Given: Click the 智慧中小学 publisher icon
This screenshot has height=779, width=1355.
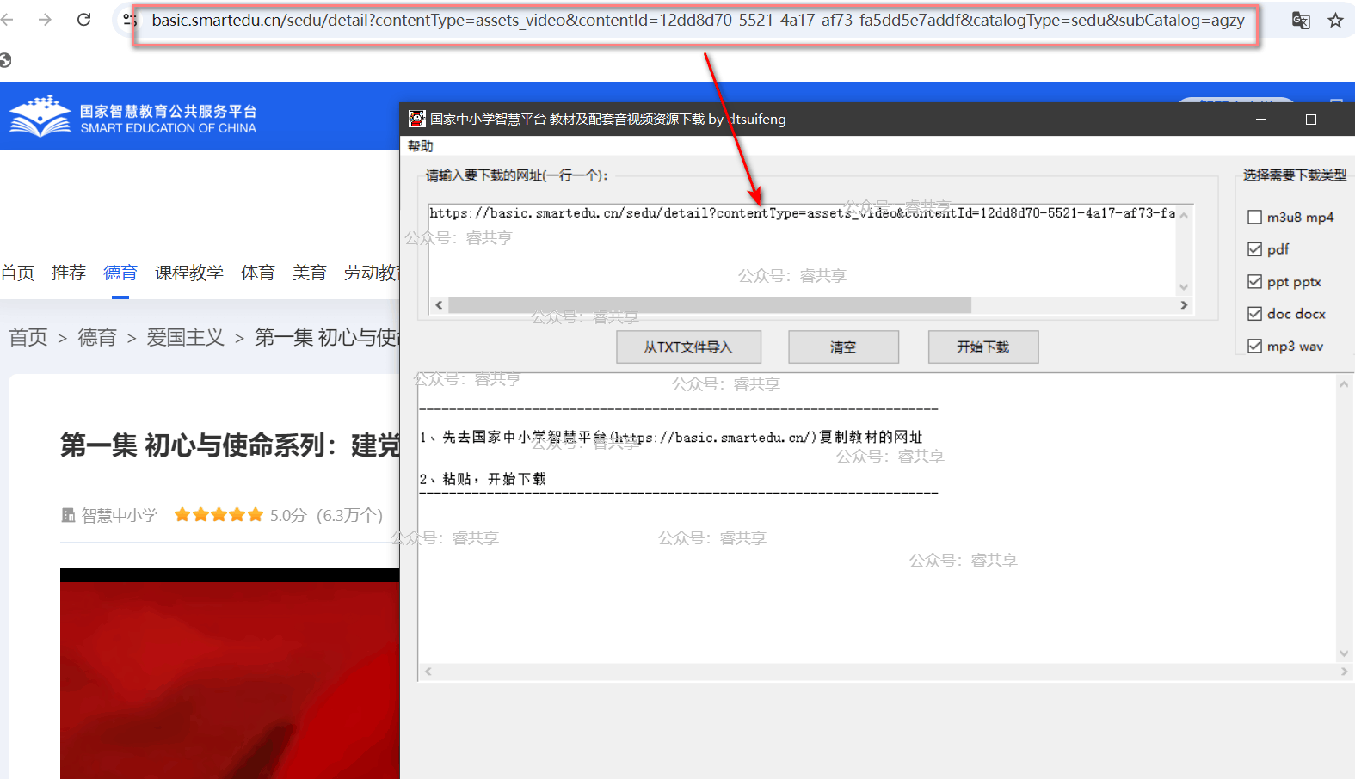Looking at the screenshot, I should tap(68, 515).
